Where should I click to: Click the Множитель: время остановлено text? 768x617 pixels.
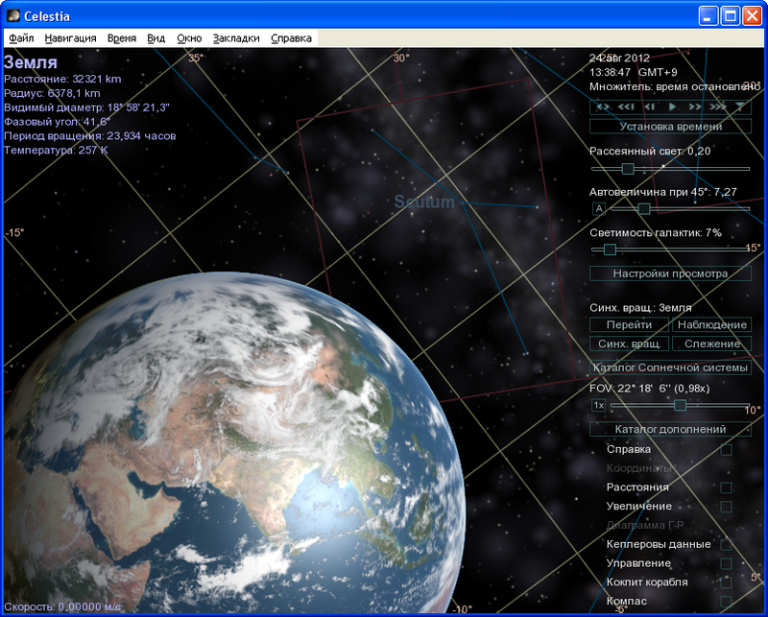click(x=675, y=86)
